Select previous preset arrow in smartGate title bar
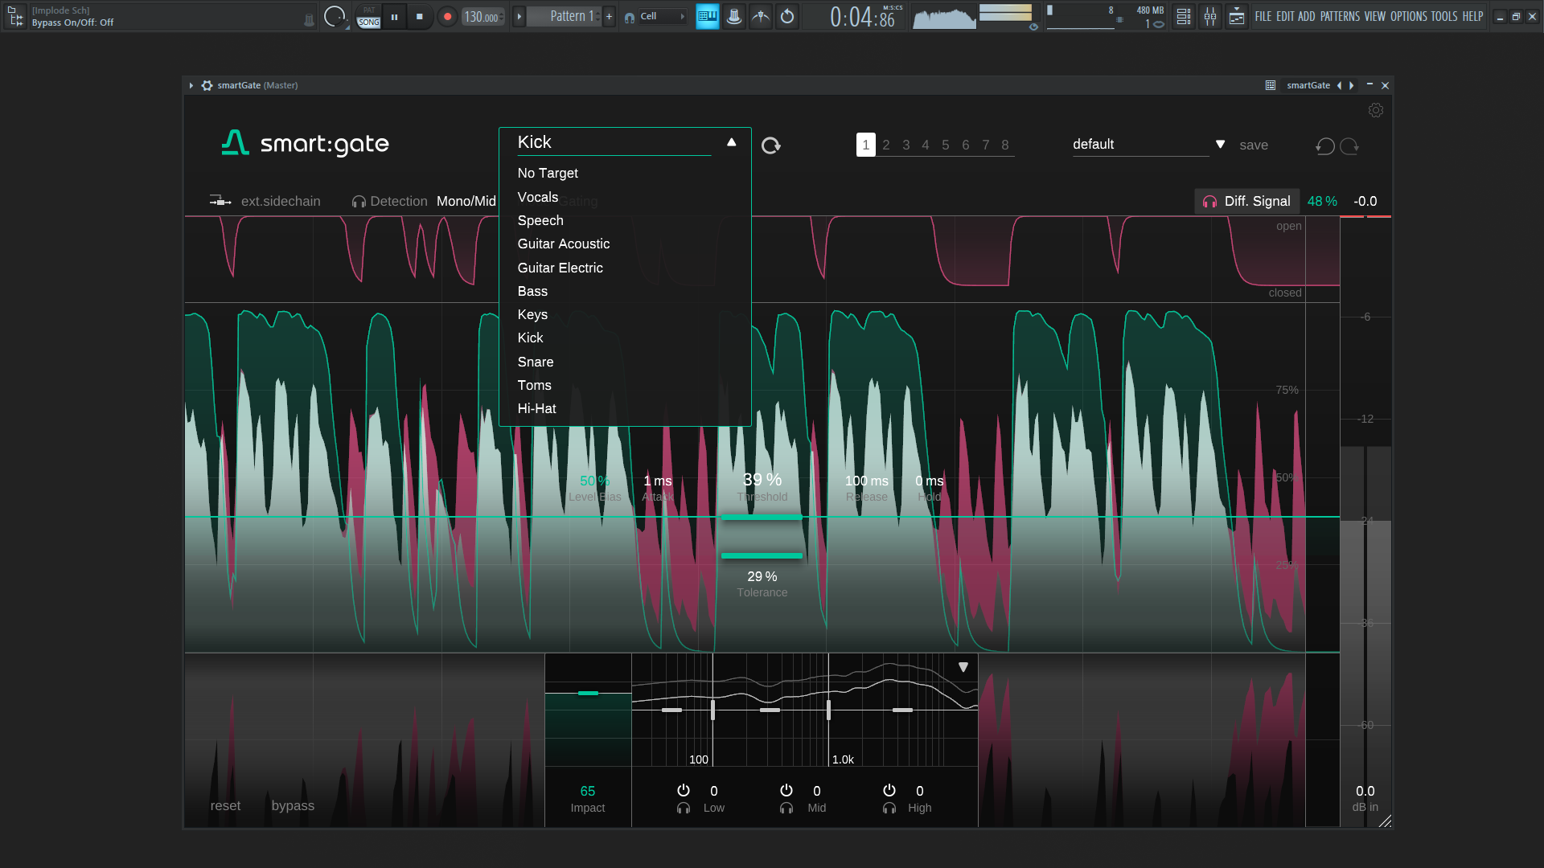Image resolution: width=1544 pixels, height=868 pixels. click(1339, 85)
